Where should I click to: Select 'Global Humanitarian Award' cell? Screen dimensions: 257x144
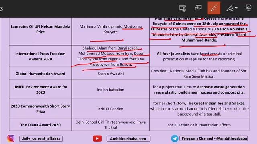pos(41,74)
